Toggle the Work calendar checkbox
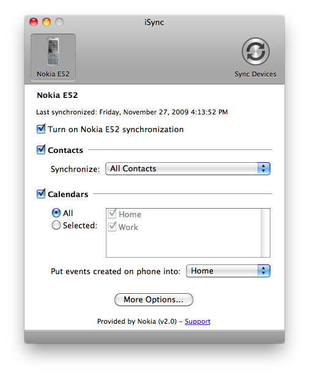 112,226
